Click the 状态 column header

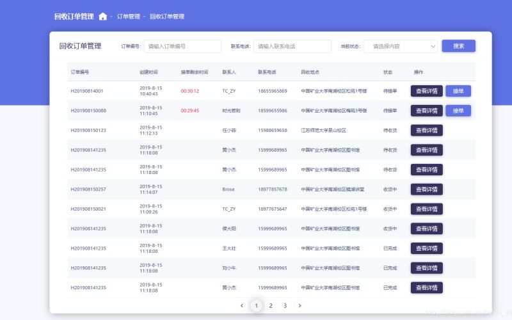[x=388, y=72]
